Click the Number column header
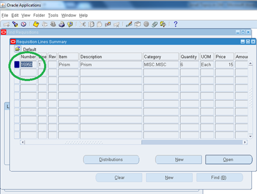Image resolution: width=257 pixels, height=194 pixels. (x=28, y=56)
